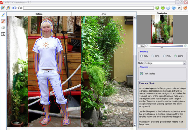Apply result with the green checkmark button
The image size is (188, 130).
tap(163, 8)
